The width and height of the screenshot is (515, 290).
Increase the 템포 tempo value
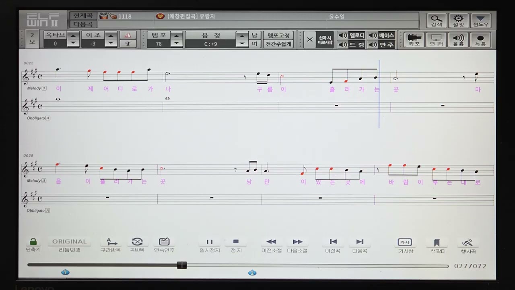click(x=177, y=35)
